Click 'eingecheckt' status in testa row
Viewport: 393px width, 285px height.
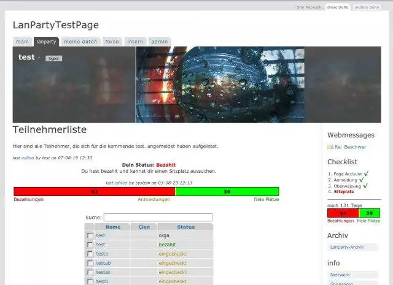click(173, 254)
